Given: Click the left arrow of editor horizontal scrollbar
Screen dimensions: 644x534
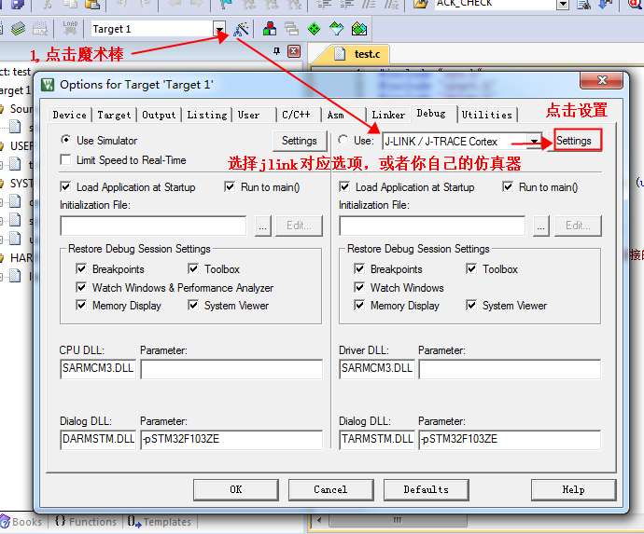Looking at the screenshot, I should [319, 520].
